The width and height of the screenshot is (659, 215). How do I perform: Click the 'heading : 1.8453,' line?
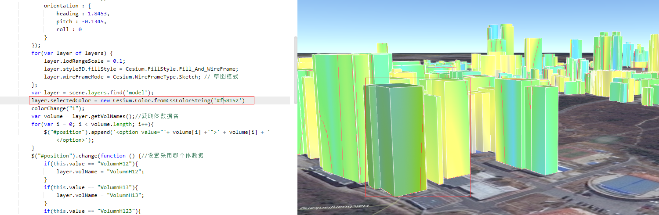83,14
